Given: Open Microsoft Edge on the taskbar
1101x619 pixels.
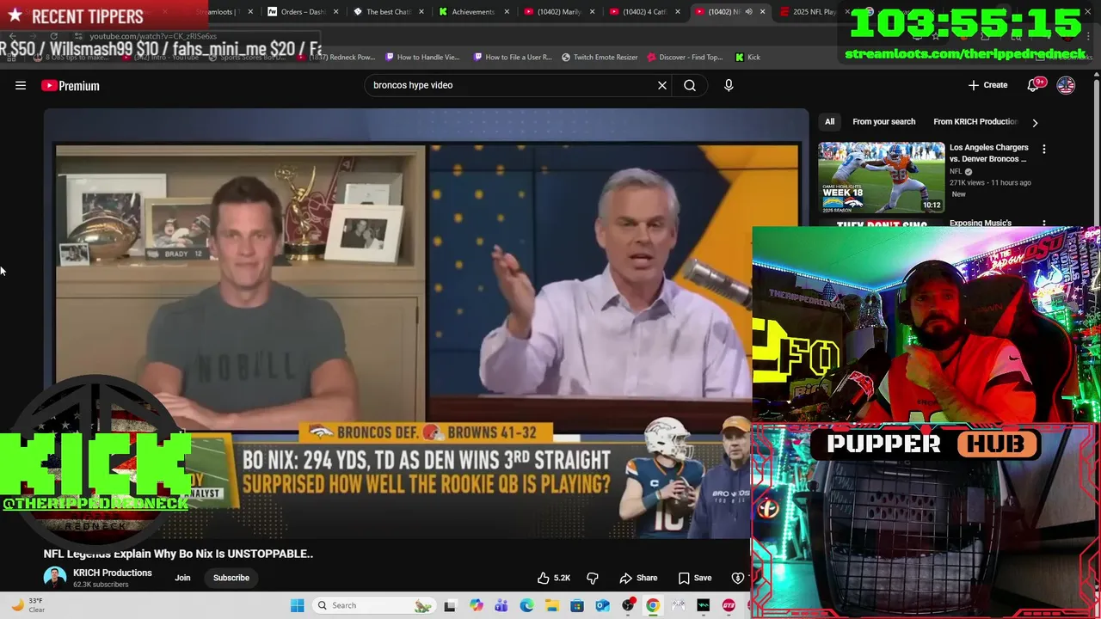Looking at the screenshot, I should point(526,605).
